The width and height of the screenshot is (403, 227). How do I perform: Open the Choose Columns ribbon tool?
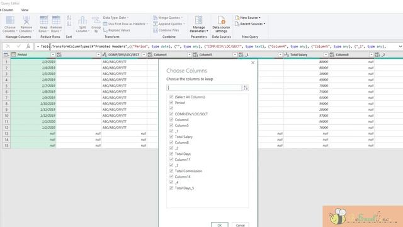coord(10,24)
